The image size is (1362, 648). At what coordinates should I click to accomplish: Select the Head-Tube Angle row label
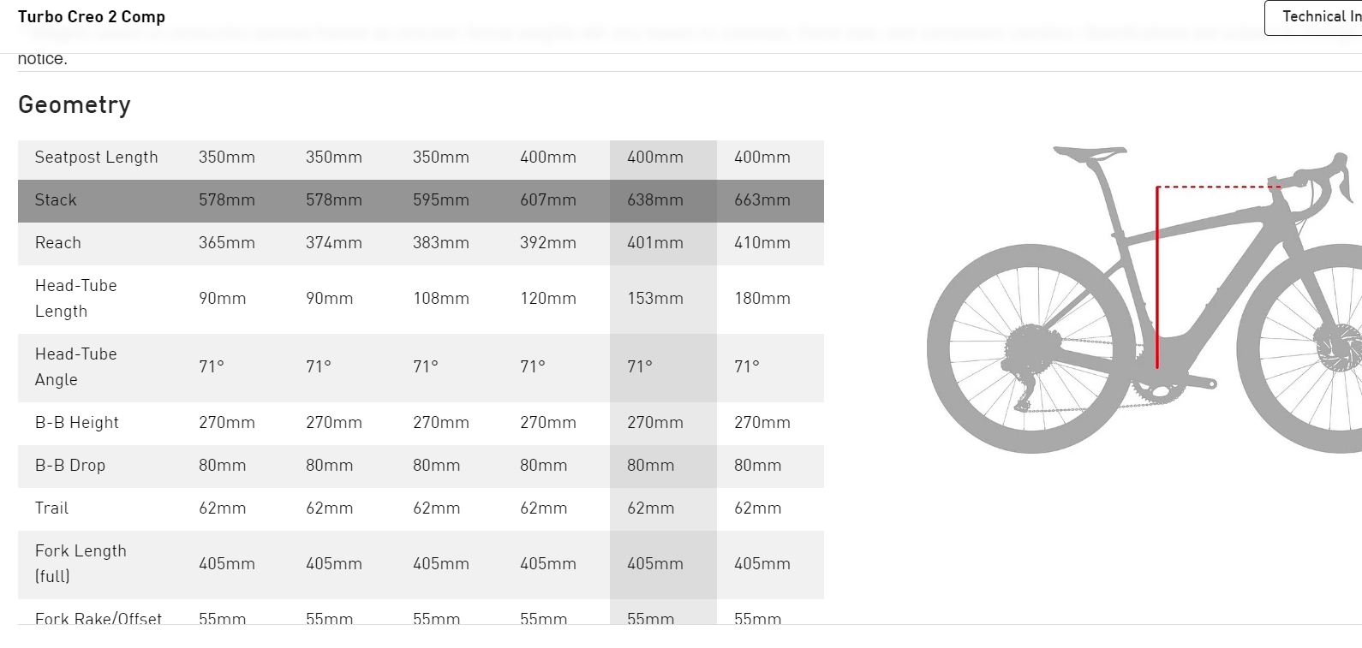[x=75, y=367]
